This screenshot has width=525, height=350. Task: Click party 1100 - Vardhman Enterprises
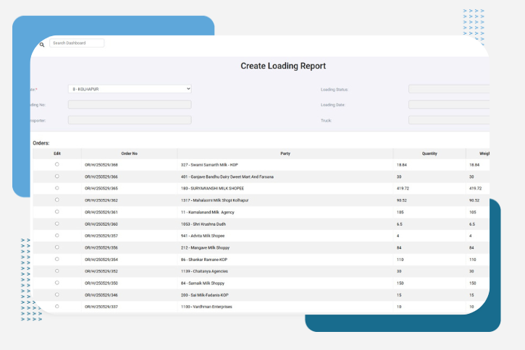206,307
